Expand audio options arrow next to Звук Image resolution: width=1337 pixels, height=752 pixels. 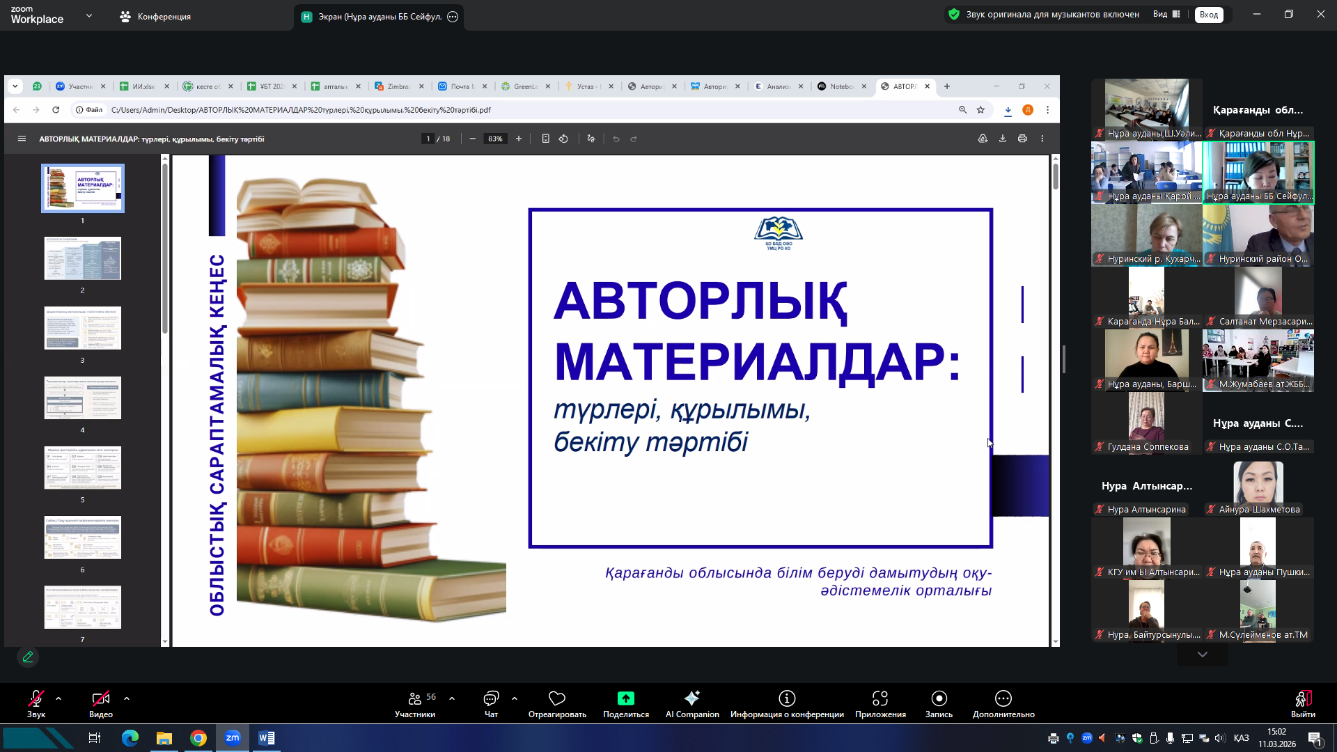(x=58, y=698)
